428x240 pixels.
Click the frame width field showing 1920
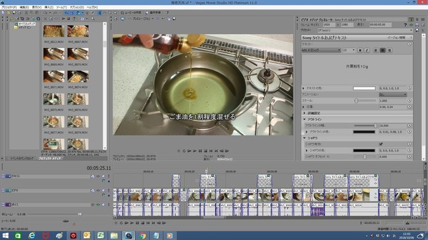tap(329, 25)
